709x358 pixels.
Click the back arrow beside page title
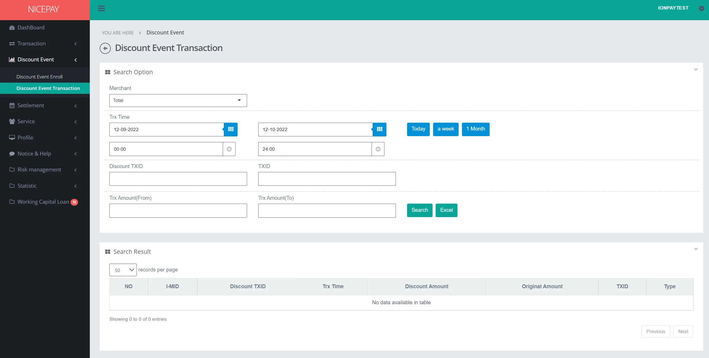105,48
